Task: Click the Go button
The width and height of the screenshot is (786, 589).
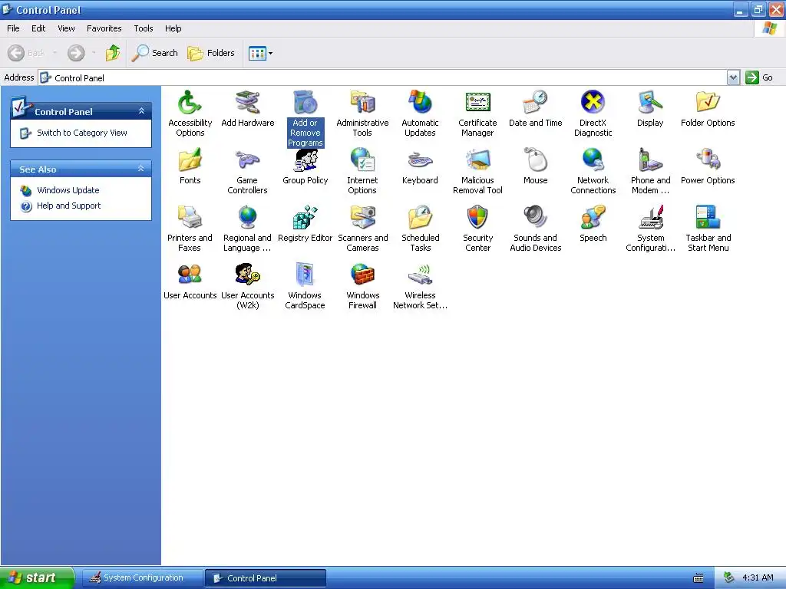Action: [x=759, y=77]
